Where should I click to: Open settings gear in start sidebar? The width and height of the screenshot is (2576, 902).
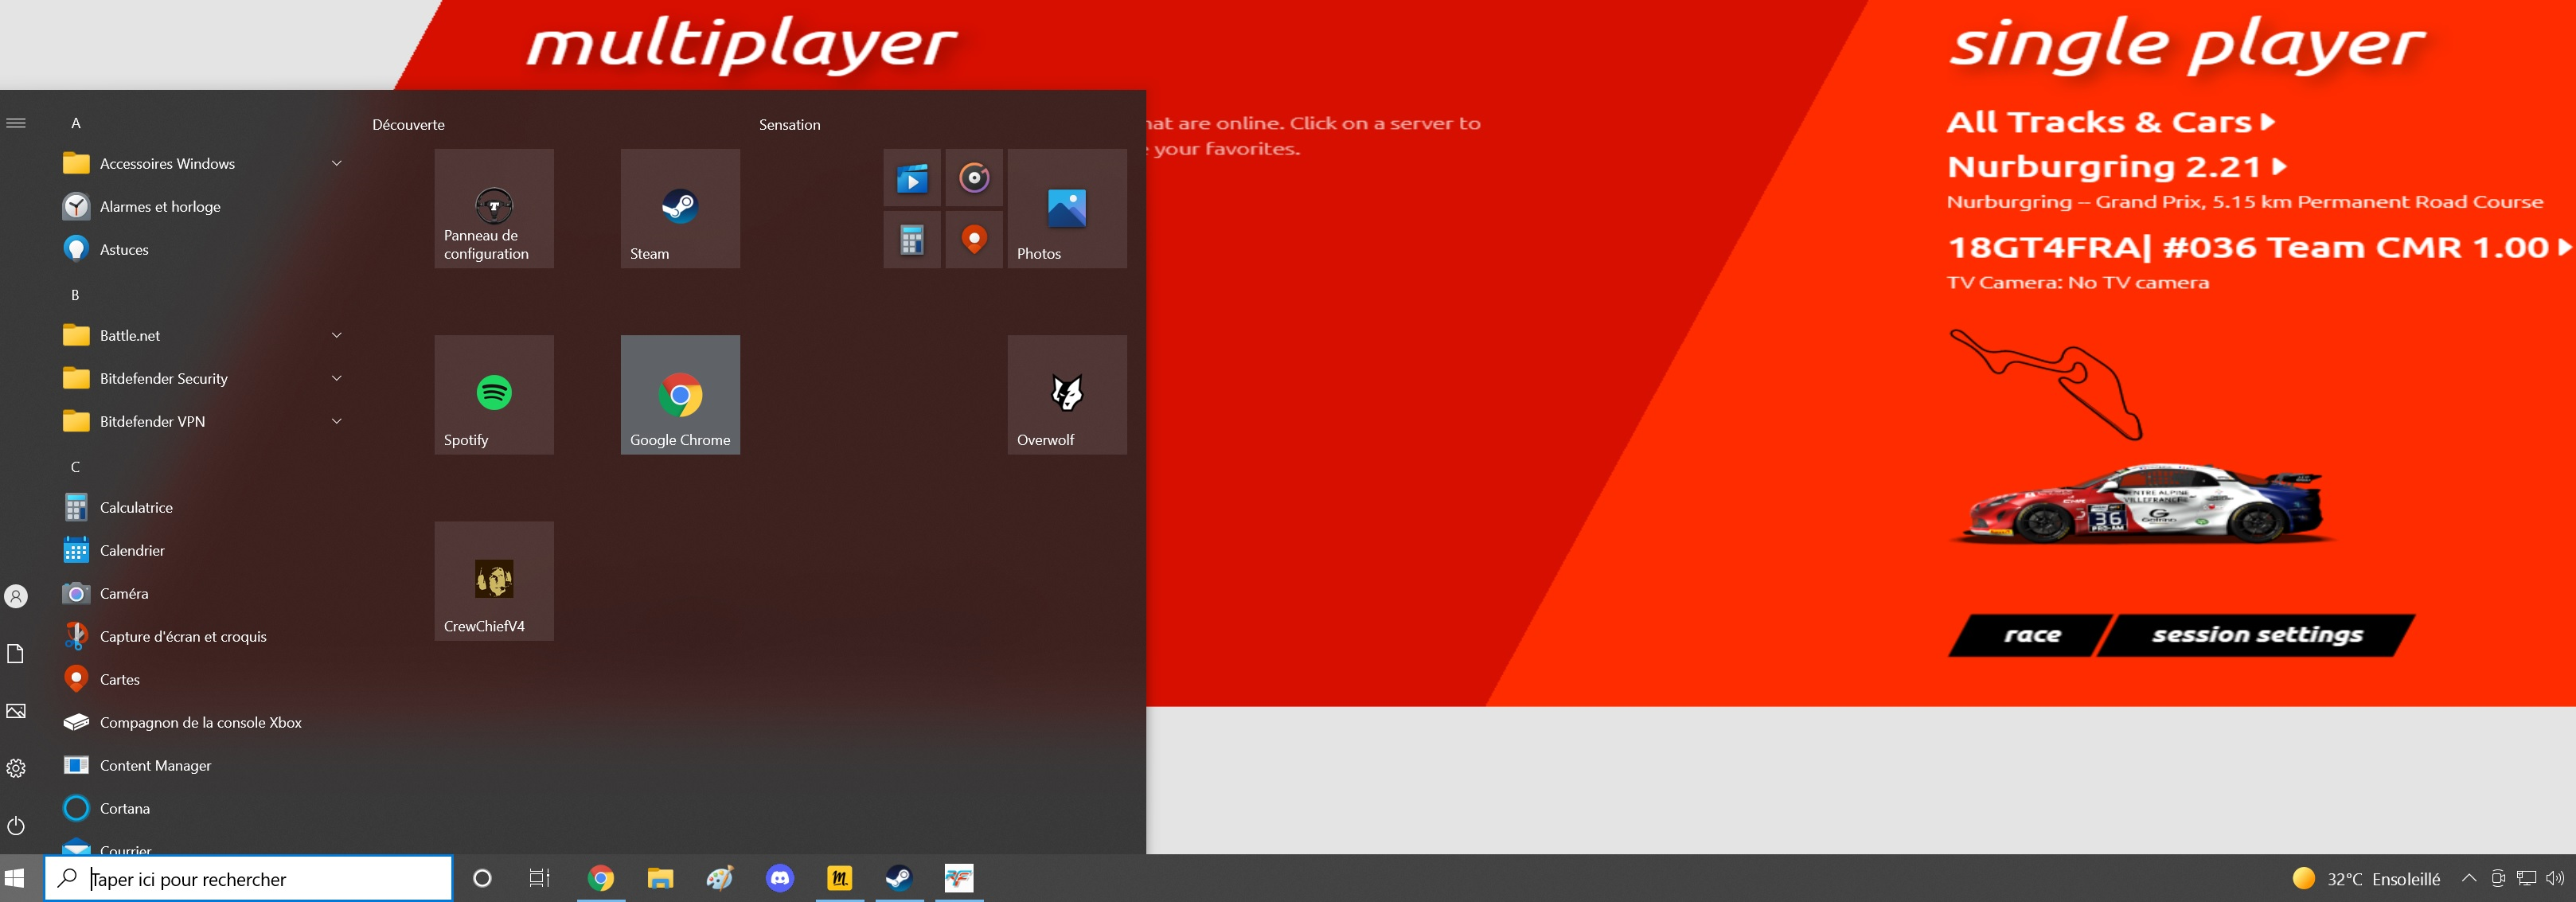tap(16, 768)
